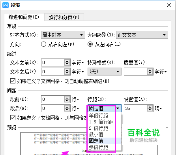Change unit 字符 next to 度量值
This screenshot has width=176, height=155.
tap(161, 72)
